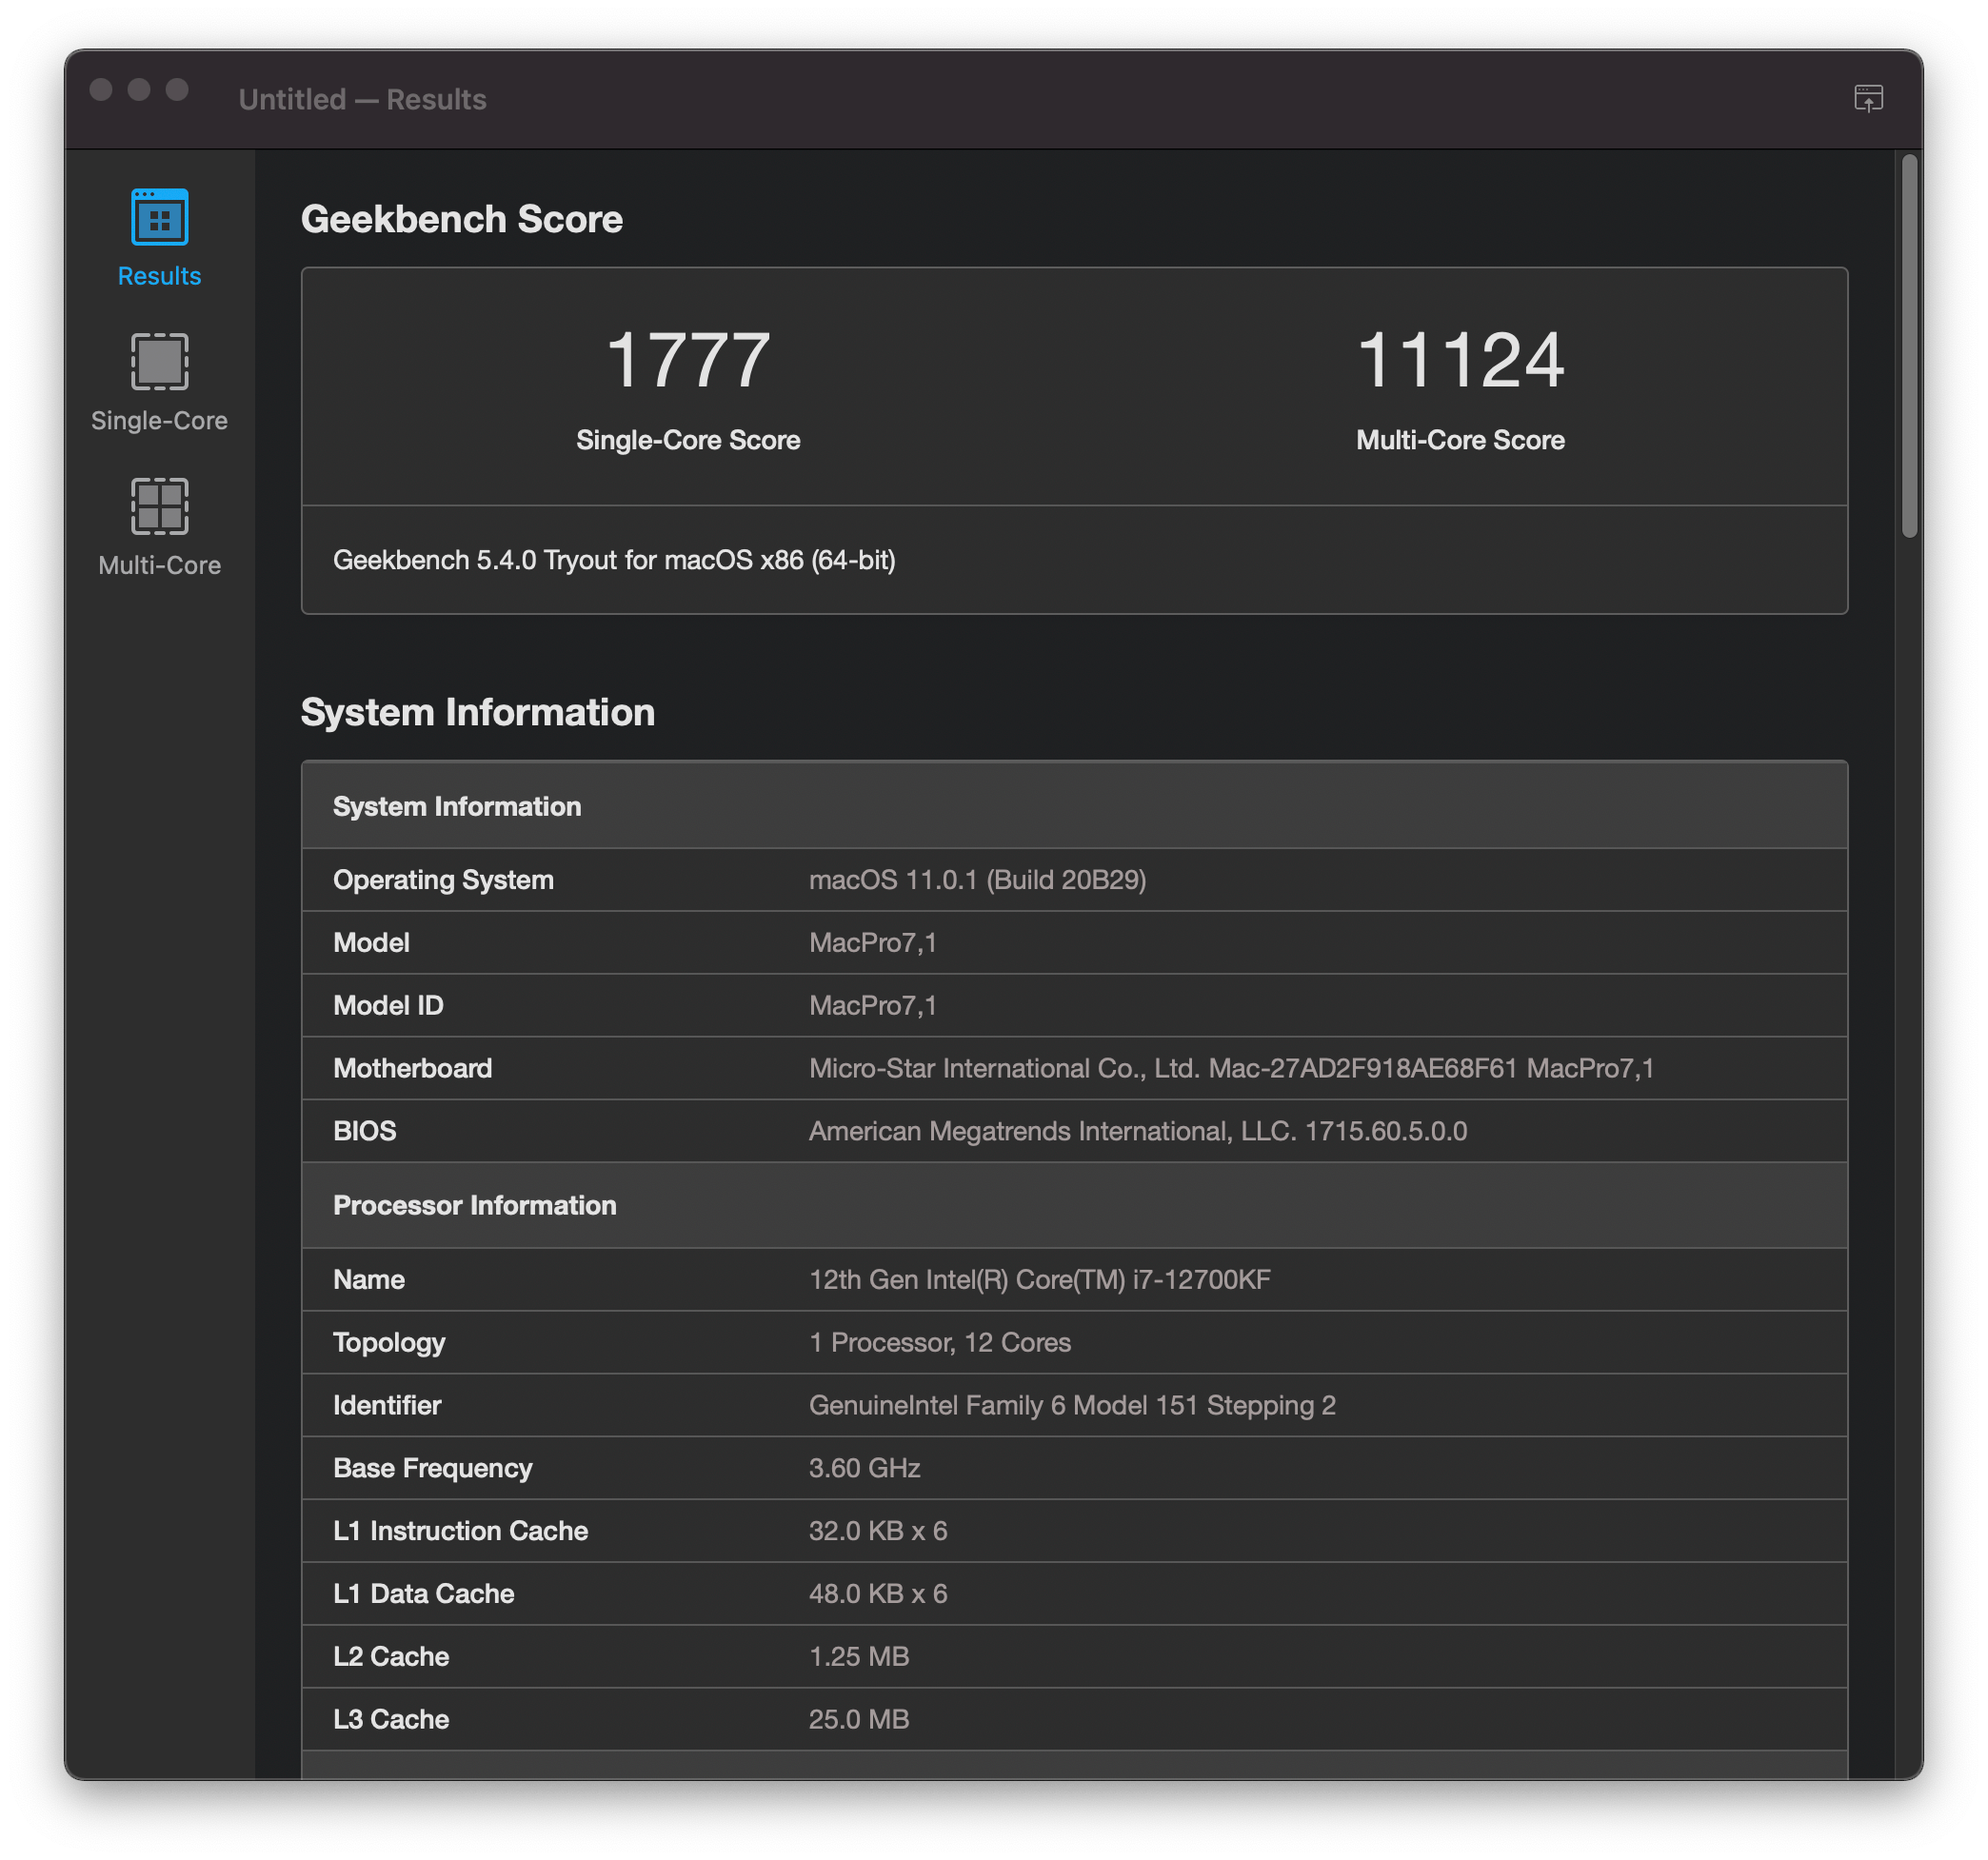The image size is (1988, 1860).
Task: Click the Topology row label
Action: point(389,1342)
